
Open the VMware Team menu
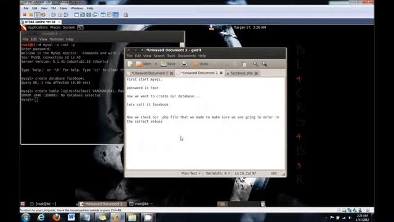pos(63,8)
